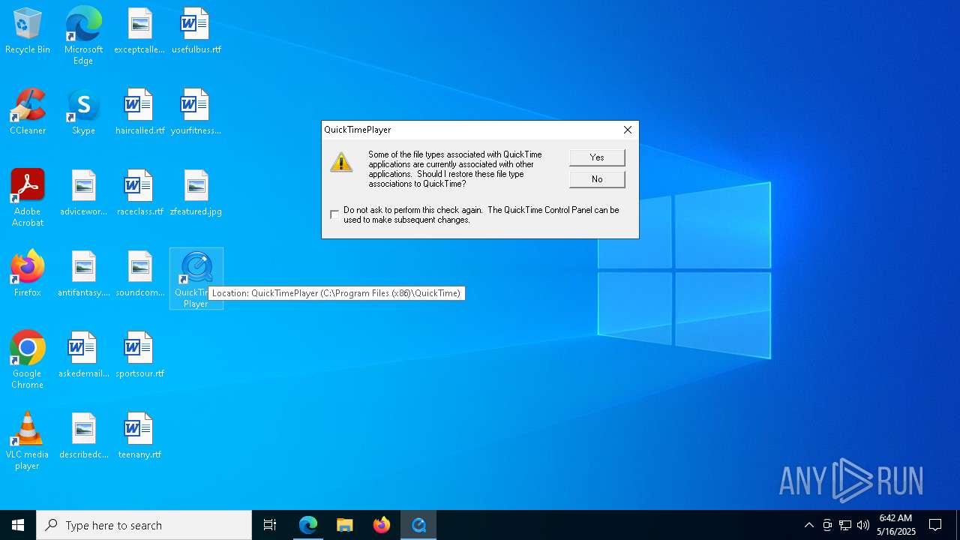The width and height of the screenshot is (960, 540).
Task: Select the VLC media player shortcut
Action: [x=28, y=441]
